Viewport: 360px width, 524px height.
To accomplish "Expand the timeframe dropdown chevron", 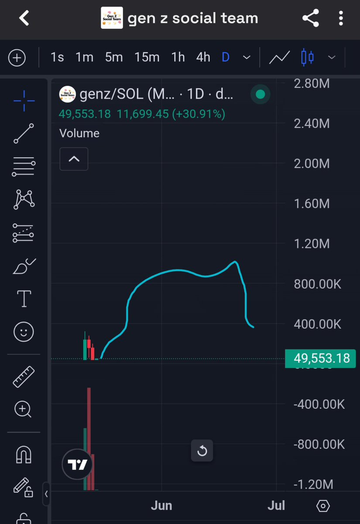I will coord(247,58).
